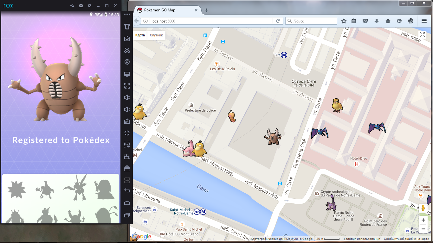
Task: Click the 15:33 clock in Android status bar
Action: click(114, 15)
